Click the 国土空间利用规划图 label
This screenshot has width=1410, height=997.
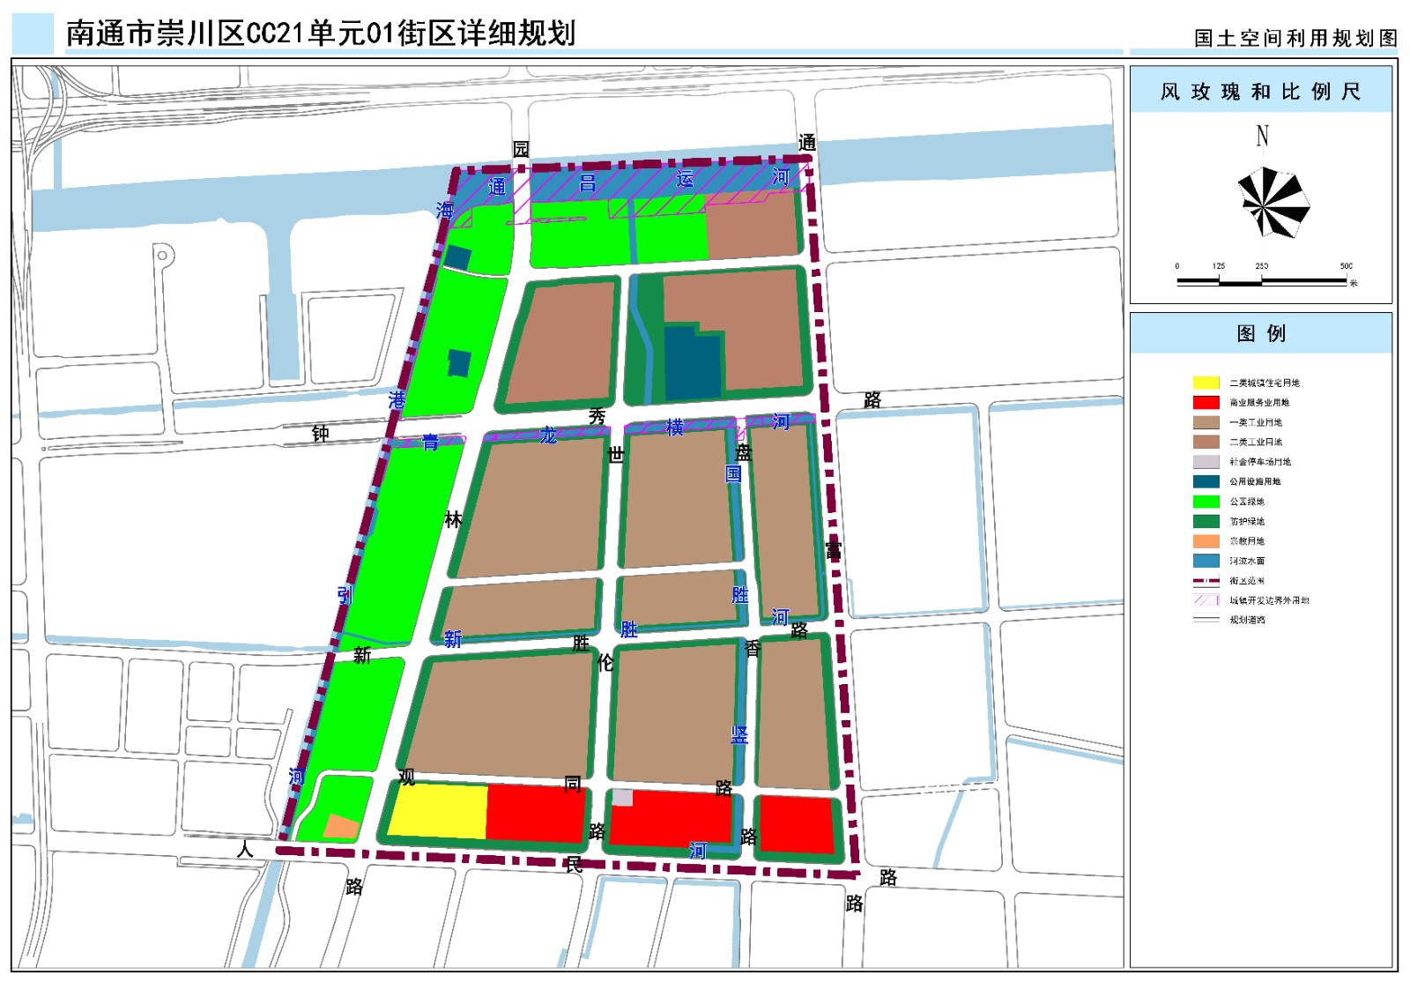point(1295,38)
